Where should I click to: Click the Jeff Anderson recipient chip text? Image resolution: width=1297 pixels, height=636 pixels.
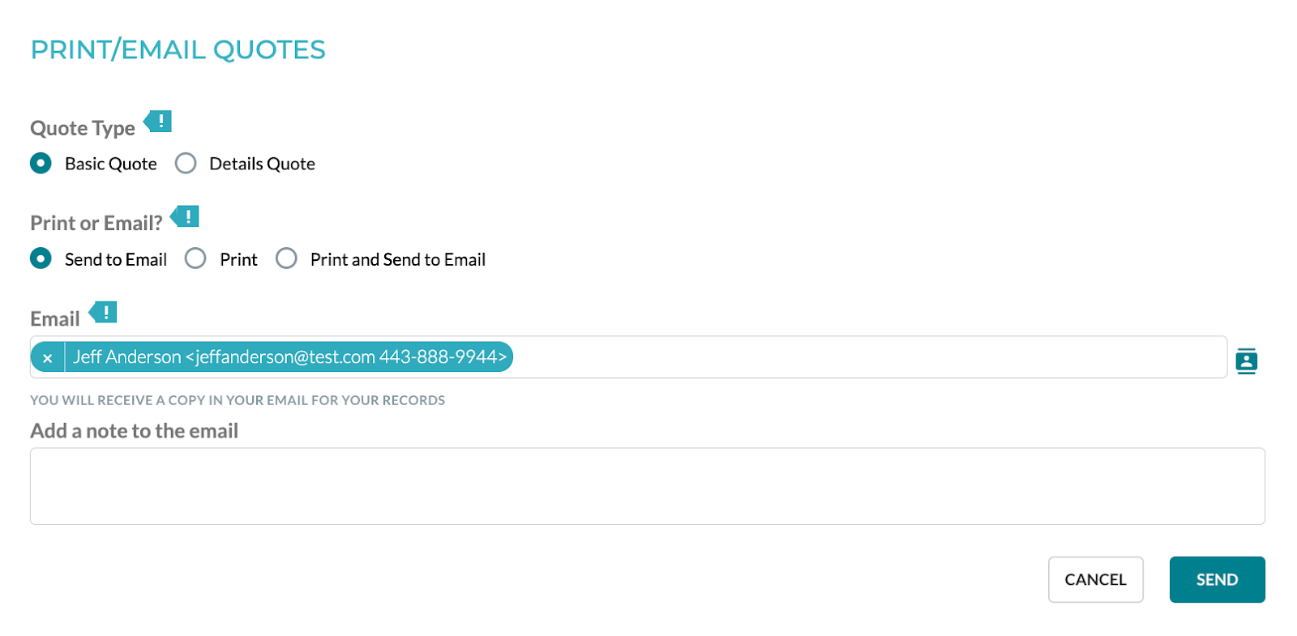coord(289,357)
